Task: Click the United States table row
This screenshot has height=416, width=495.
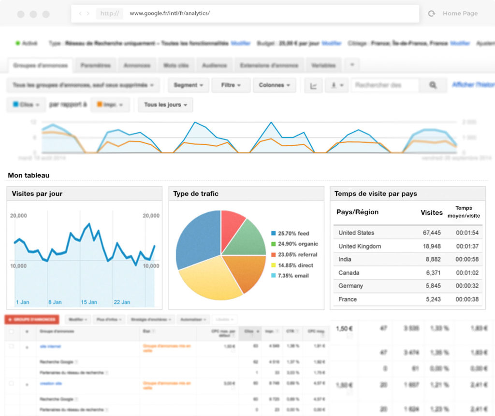Action: [x=408, y=233]
